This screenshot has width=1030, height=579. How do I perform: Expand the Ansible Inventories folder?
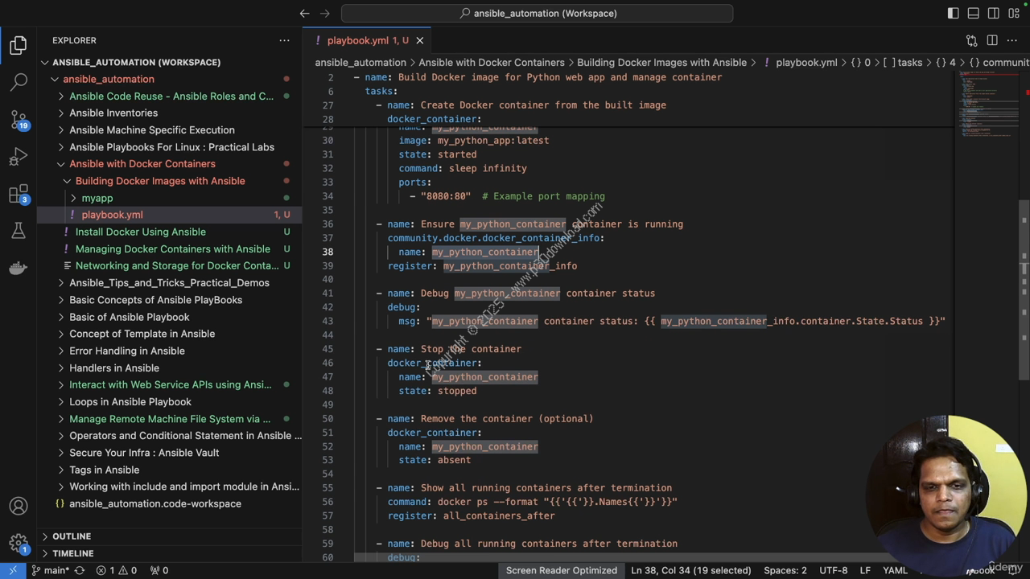pyautogui.click(x=113, y=113)
